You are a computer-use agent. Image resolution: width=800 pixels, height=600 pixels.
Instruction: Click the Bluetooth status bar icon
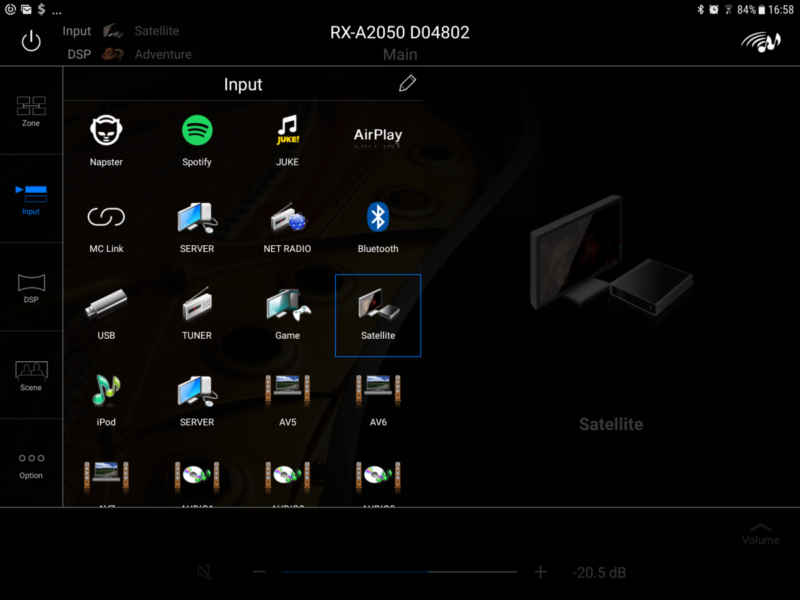click(x=701, y=9)
